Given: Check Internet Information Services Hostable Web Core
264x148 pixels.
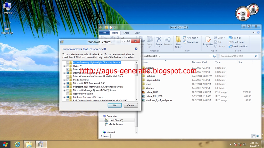Looking at the screenshot, I should [x=68, y=76].
